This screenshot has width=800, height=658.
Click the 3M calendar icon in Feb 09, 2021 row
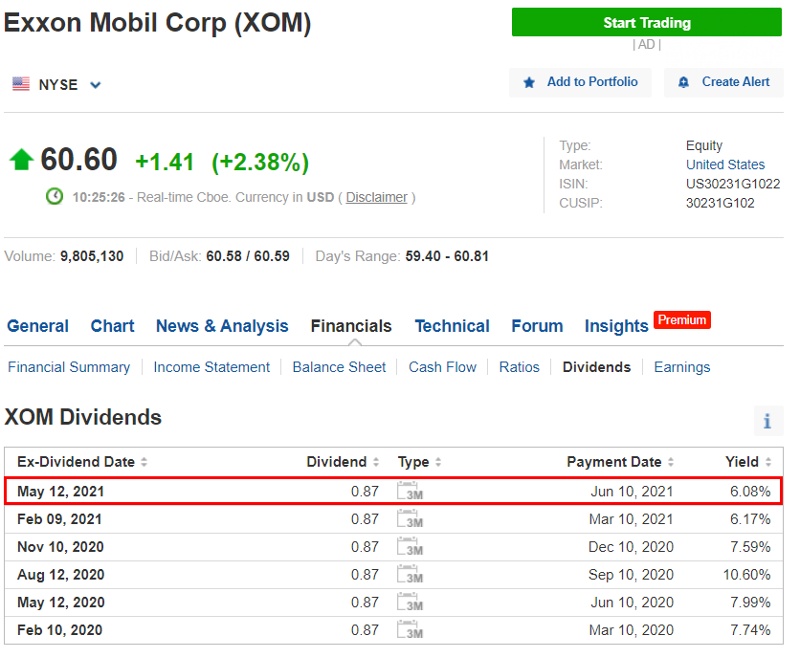[411, 518]
